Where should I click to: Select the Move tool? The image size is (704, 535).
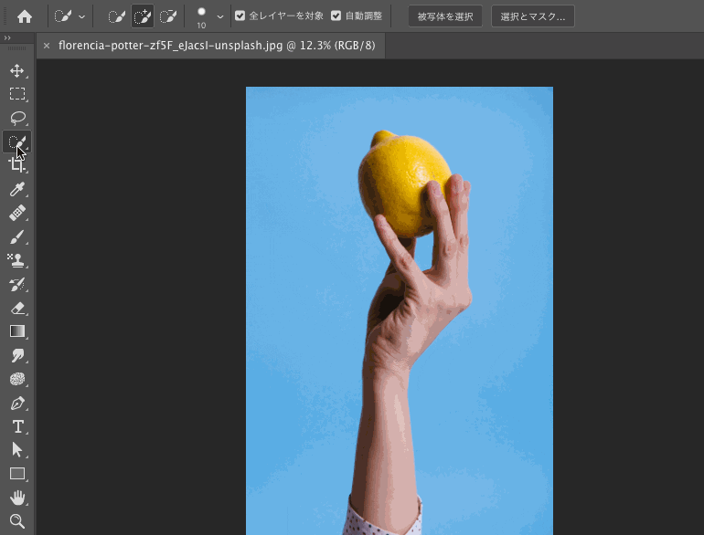tap(17, 70)
